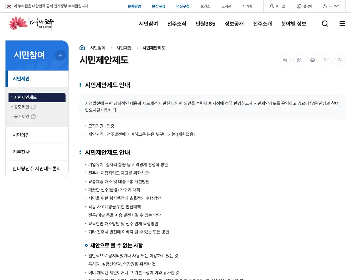
Task: Go to 덕진구청 site link
Action: [x=183, y=6]
